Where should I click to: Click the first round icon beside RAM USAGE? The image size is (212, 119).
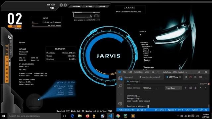pyautogui.click(x=61, y=5)
